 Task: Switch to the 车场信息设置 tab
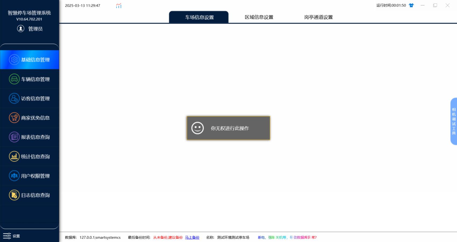[199, 17]
